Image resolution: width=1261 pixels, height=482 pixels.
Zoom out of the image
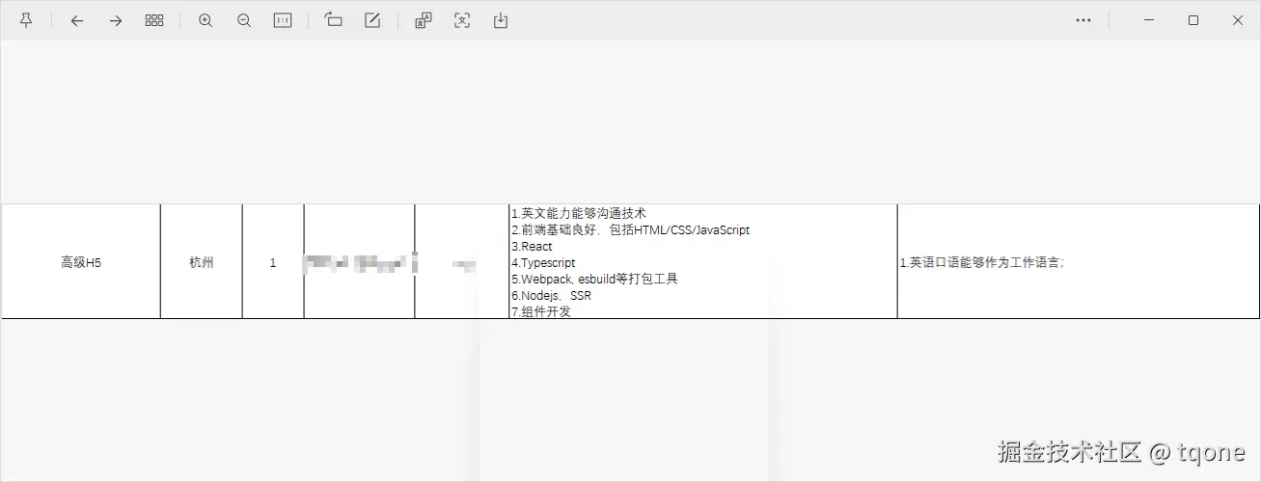pos(244,20)
